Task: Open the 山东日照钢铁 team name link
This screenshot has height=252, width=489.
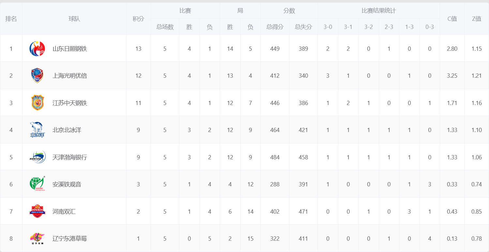Action: click(70, 49)
